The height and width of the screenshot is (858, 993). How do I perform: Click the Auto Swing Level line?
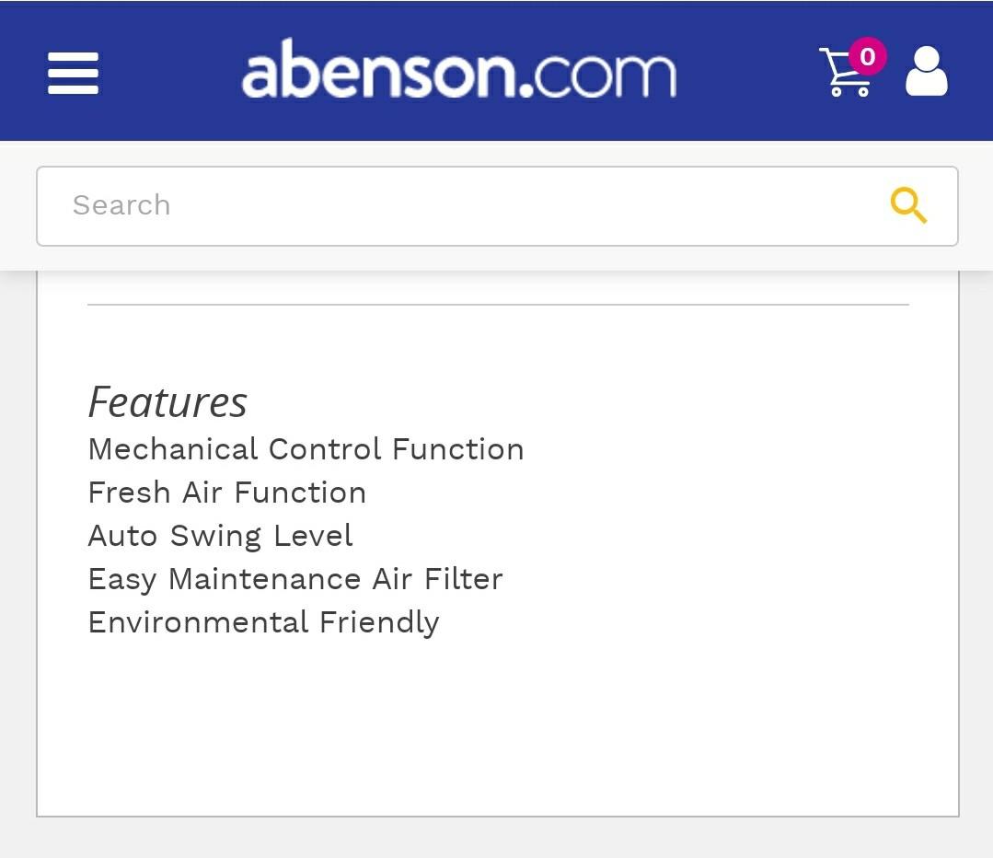pyautogui.click(x=220, y=535)
